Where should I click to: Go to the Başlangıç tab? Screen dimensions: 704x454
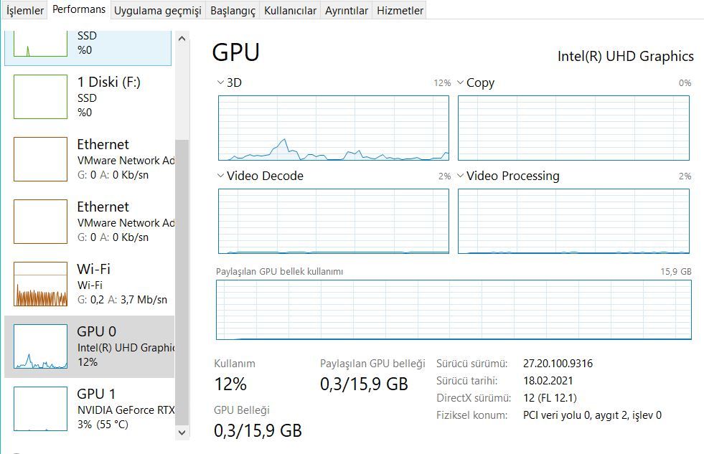click(x=233, y=11)
